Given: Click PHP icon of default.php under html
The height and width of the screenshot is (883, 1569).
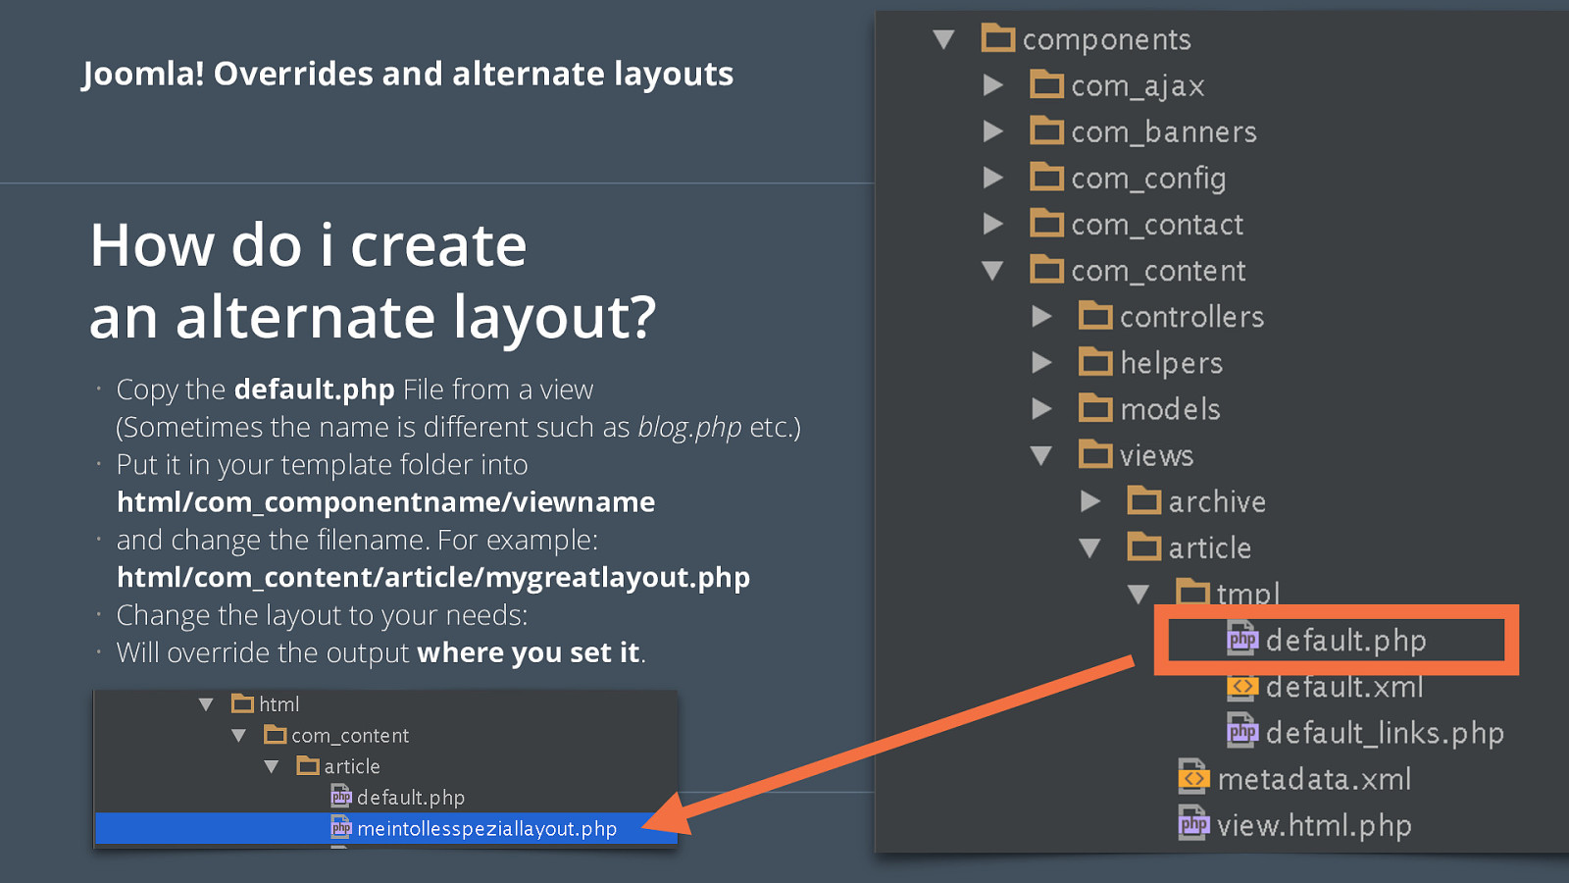Looking at the screenshot, I should [341, 797].
